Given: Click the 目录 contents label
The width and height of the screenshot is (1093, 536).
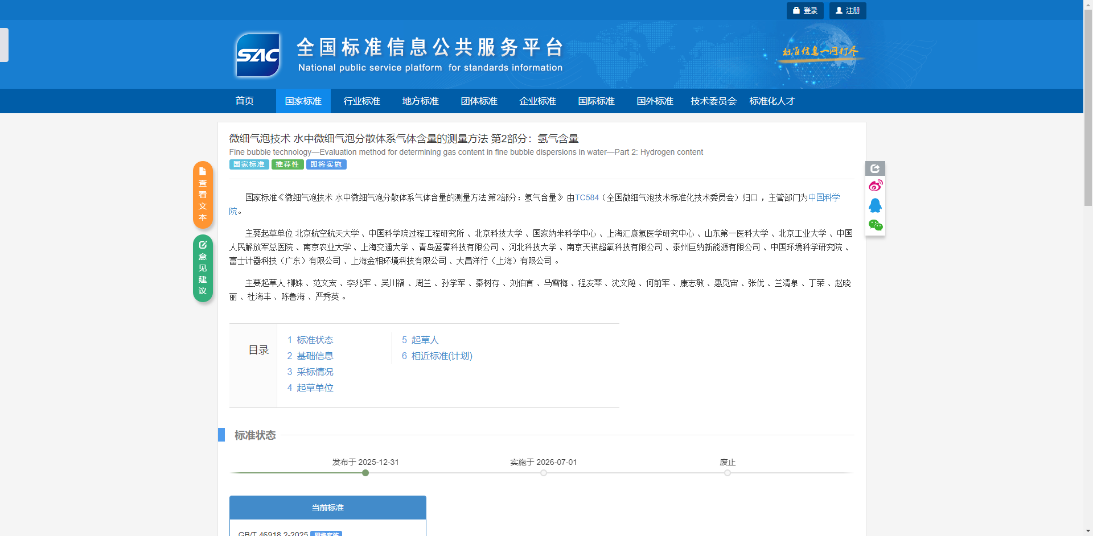Looking at the screenshot, I should pos(258,350).
